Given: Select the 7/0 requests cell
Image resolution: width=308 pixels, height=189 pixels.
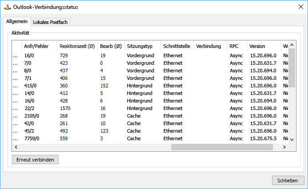Looking at the screenshot, I should [28, 63].
